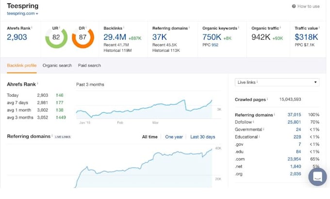Open the .edu count of 84
Viewport: 330px width, 199px height.
pos(298,152)
